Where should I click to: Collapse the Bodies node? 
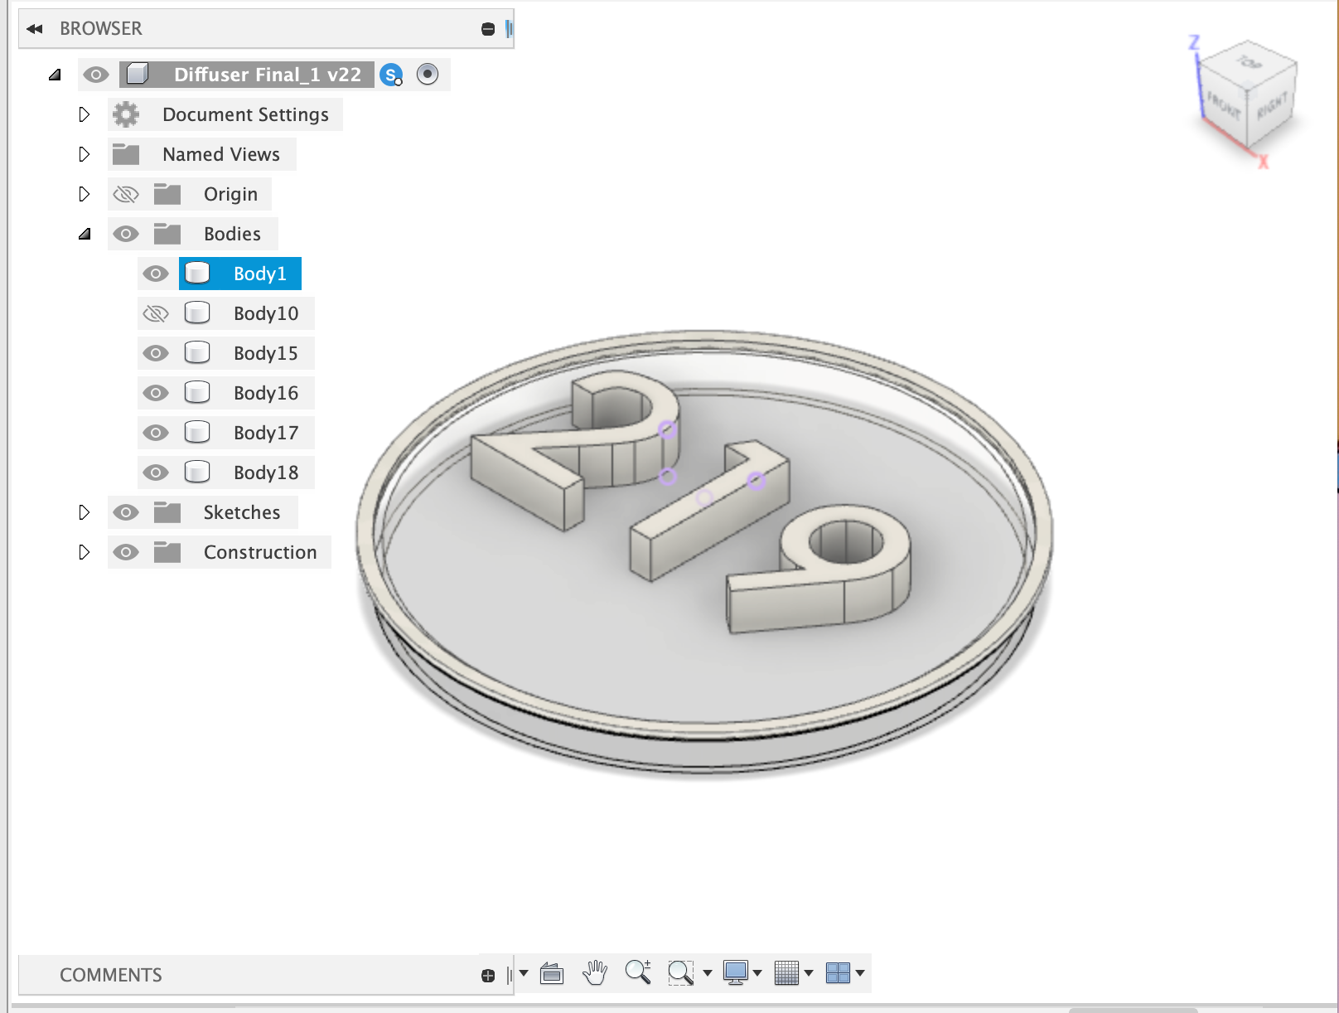pos(85,234)
